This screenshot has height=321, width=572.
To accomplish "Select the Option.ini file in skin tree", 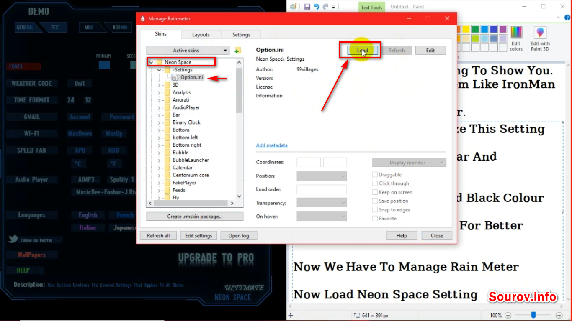I will (x=192, y=77).
